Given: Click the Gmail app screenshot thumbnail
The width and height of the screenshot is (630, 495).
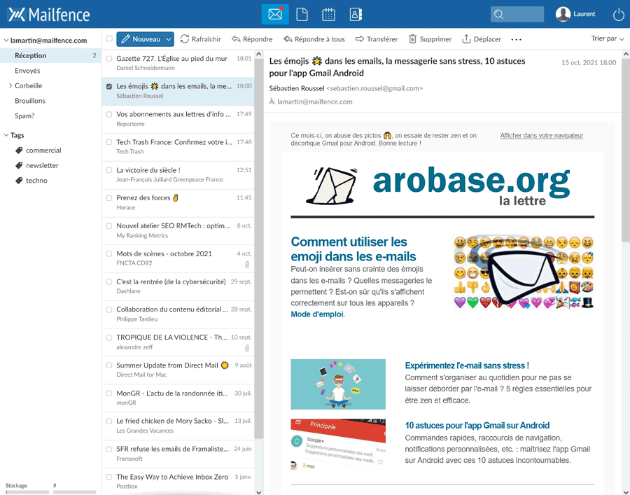Looking at the screenshot, I should click(338, 445).
